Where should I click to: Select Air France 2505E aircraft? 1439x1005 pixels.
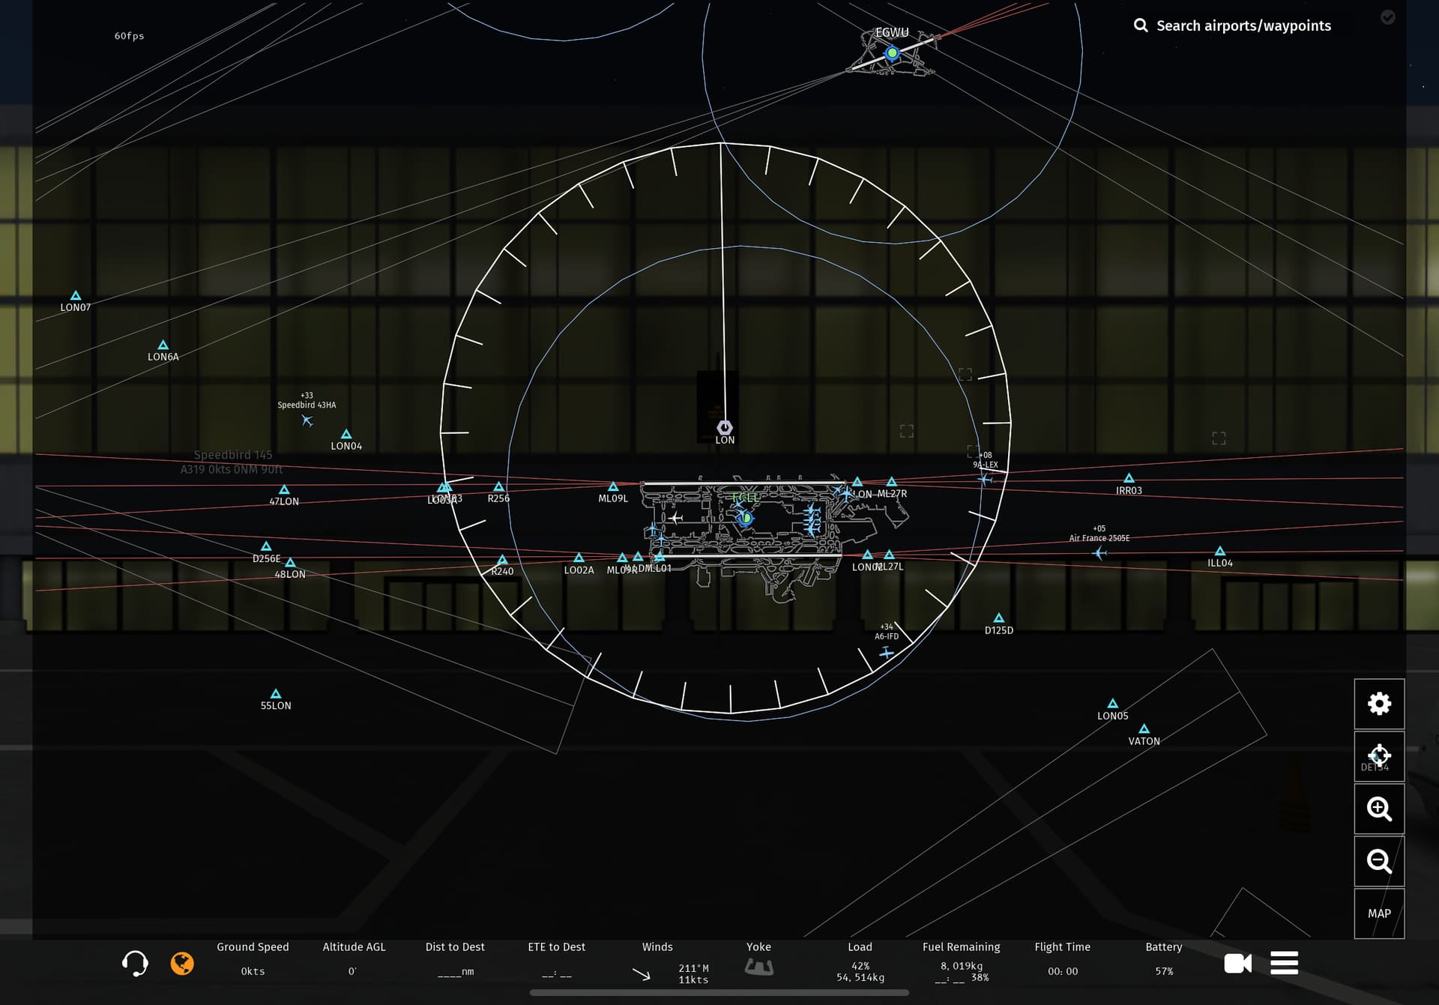point(1099,553)
